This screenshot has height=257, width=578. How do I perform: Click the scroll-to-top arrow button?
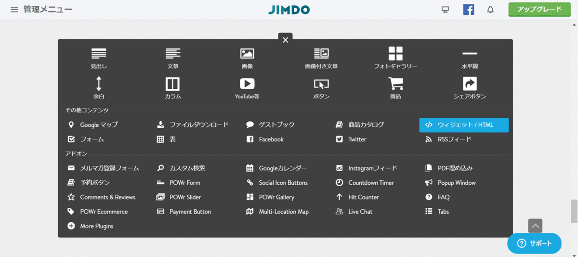[535, 226]
